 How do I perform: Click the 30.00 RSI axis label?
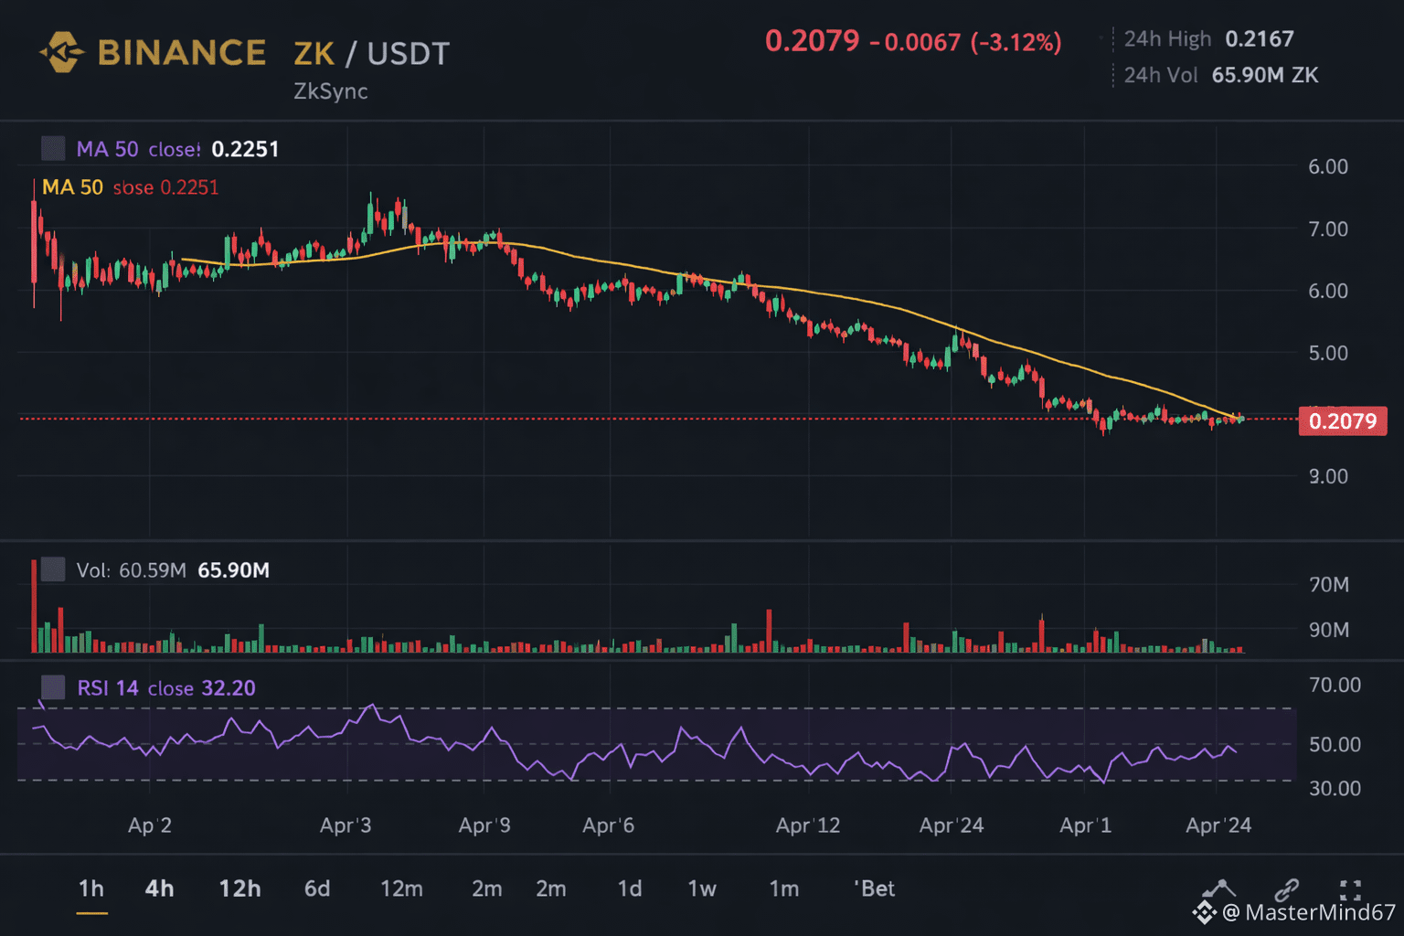(x=1335, y=788)
